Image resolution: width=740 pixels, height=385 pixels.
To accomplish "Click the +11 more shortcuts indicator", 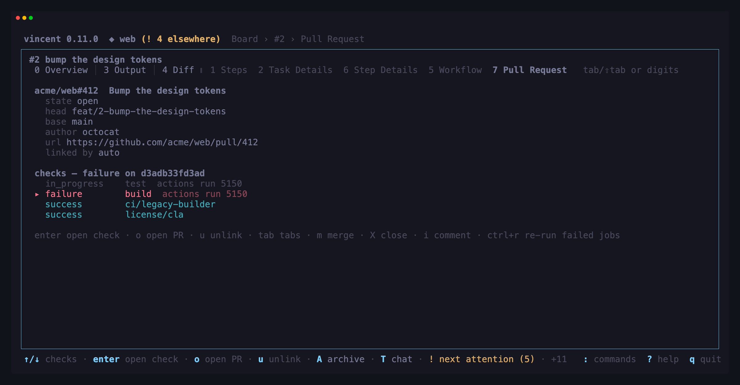I will [x=559, y=359].
